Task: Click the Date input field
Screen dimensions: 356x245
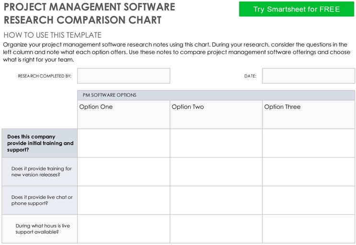Action: tap(309, 76)
